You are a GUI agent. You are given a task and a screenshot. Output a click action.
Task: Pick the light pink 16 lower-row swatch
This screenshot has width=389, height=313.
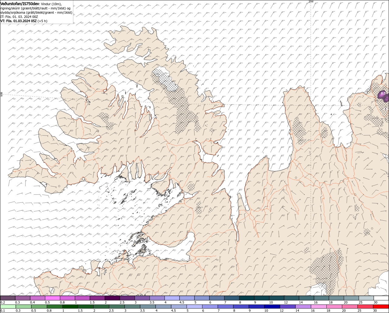pyautogui.click(x=319, y=306)
